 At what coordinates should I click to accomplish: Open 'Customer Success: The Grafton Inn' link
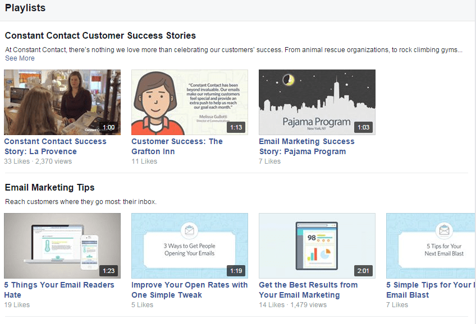point(177,146)
